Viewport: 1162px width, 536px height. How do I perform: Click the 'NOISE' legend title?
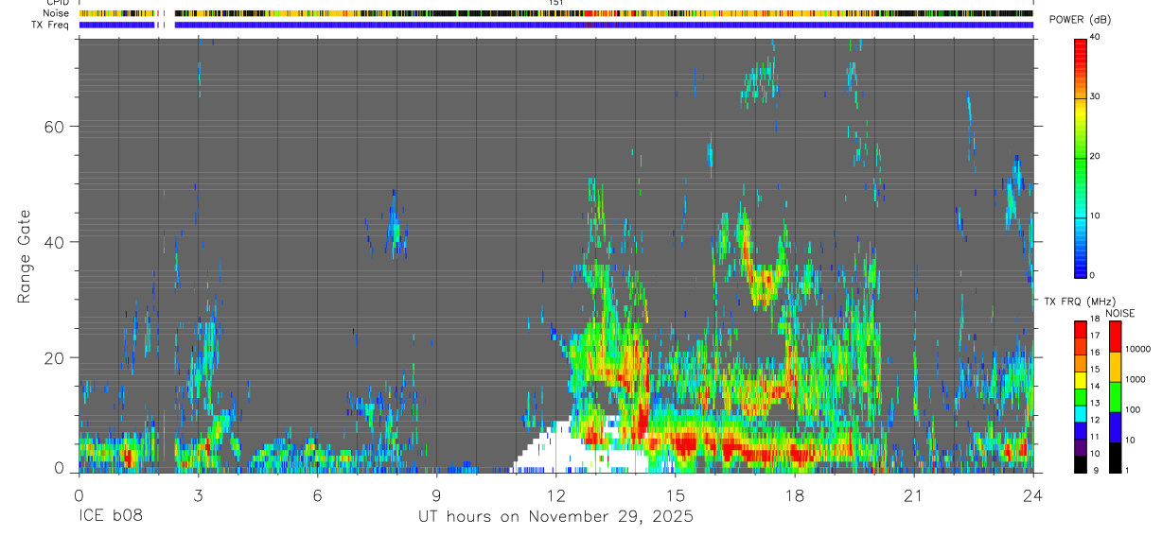tap(1119, 313)
